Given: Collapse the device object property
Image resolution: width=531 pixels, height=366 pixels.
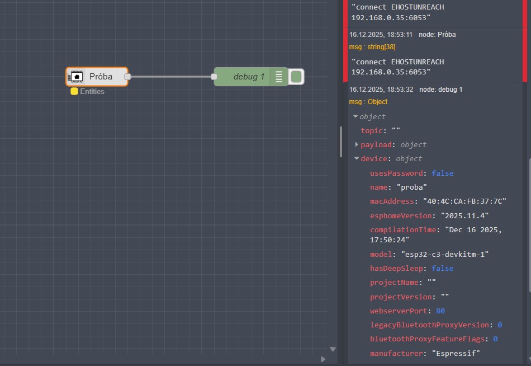Looking at the screenshot, I should pyautogui.click(x=357, y=159).
